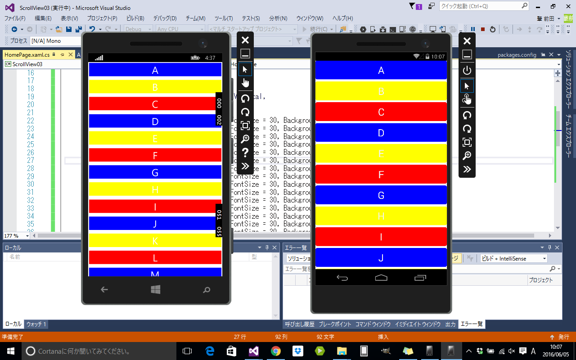Activate the zoom magnifier on Android emulator toolbar
The image size is (576, 360).
click(x=467, y=155)
